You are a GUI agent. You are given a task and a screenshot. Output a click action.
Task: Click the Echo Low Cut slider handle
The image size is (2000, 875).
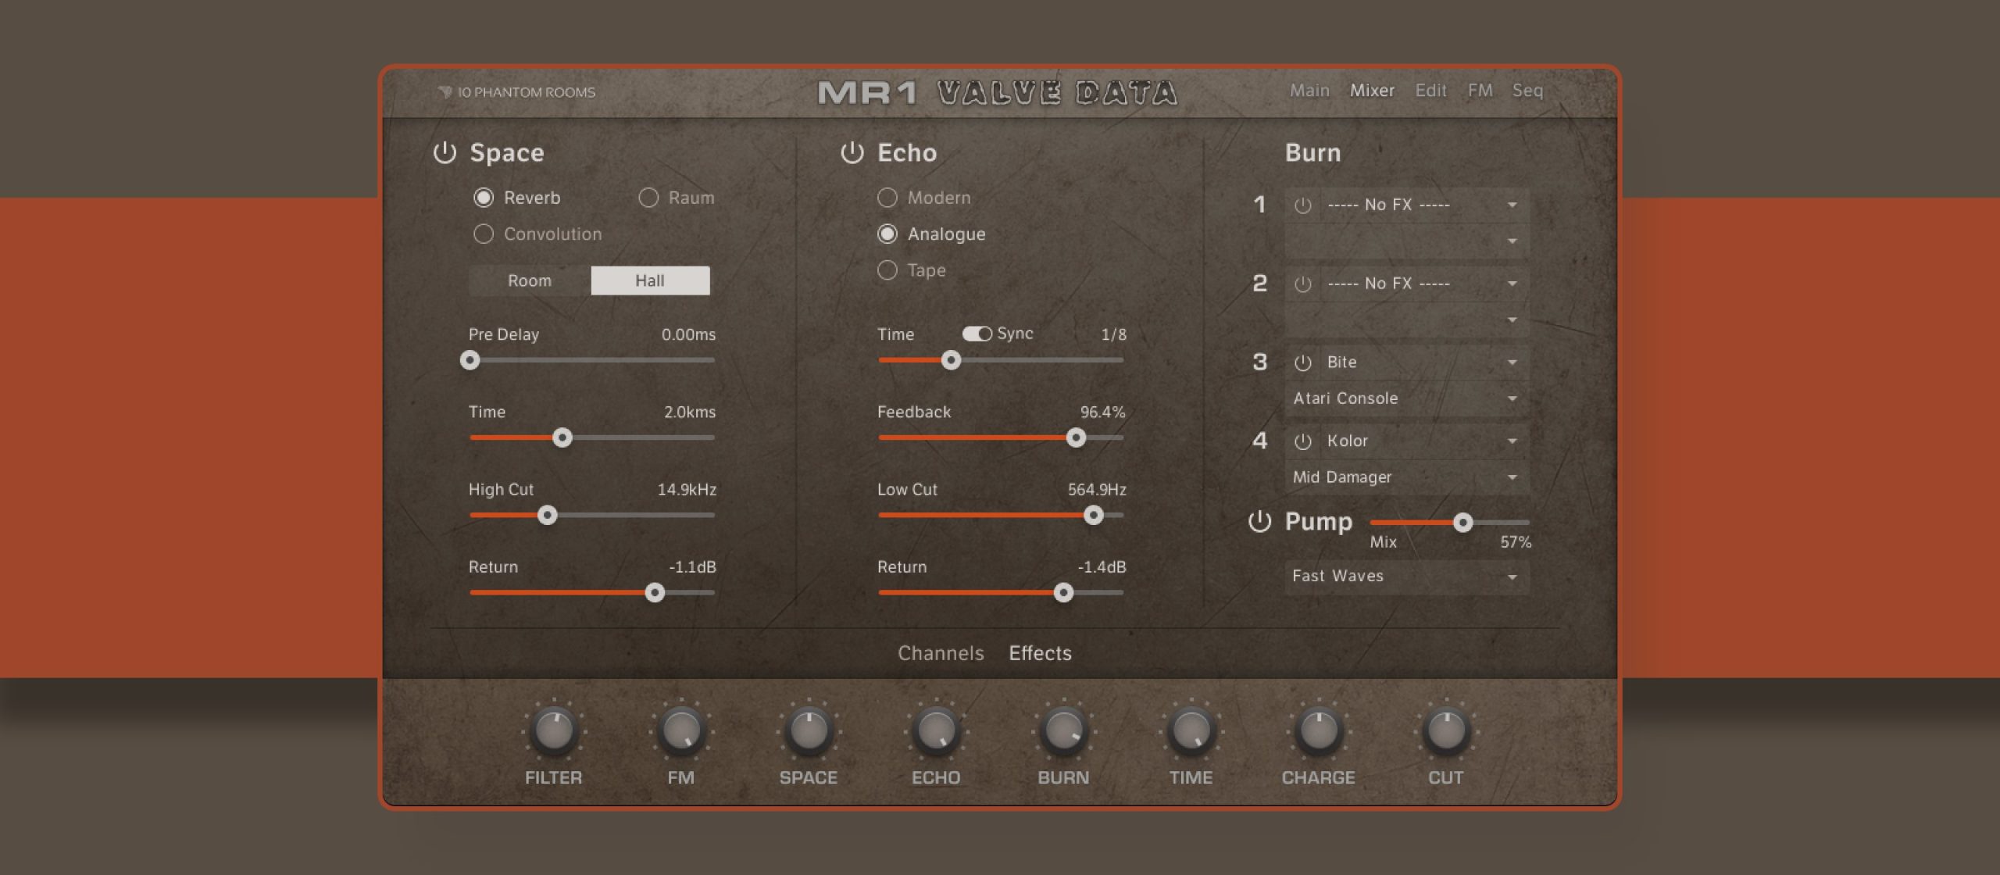pyautogui.click(x=1093, y=515)
